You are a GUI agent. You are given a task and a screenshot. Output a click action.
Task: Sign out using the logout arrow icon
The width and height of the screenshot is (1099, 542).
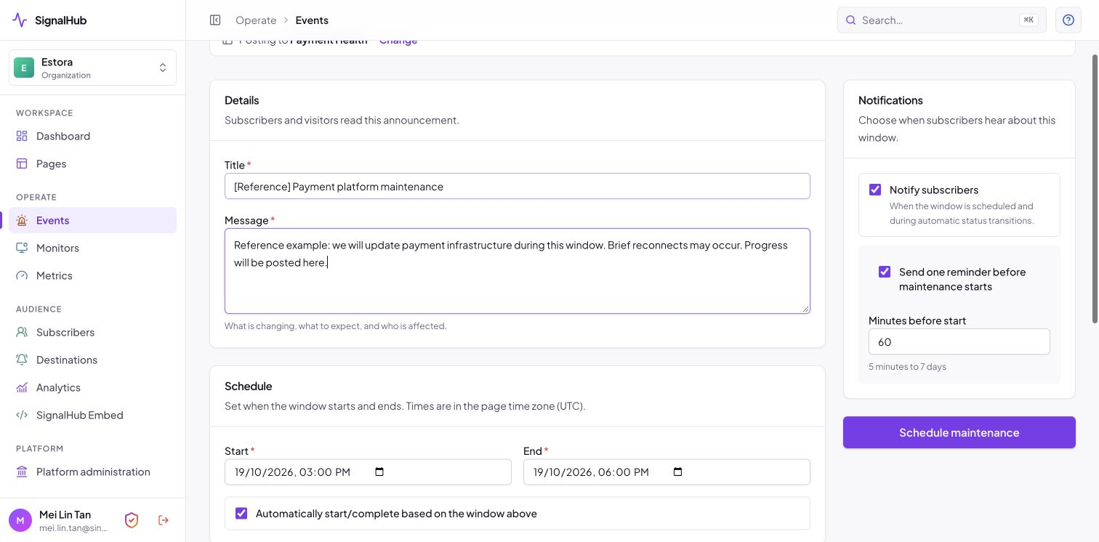click(164, 520)
